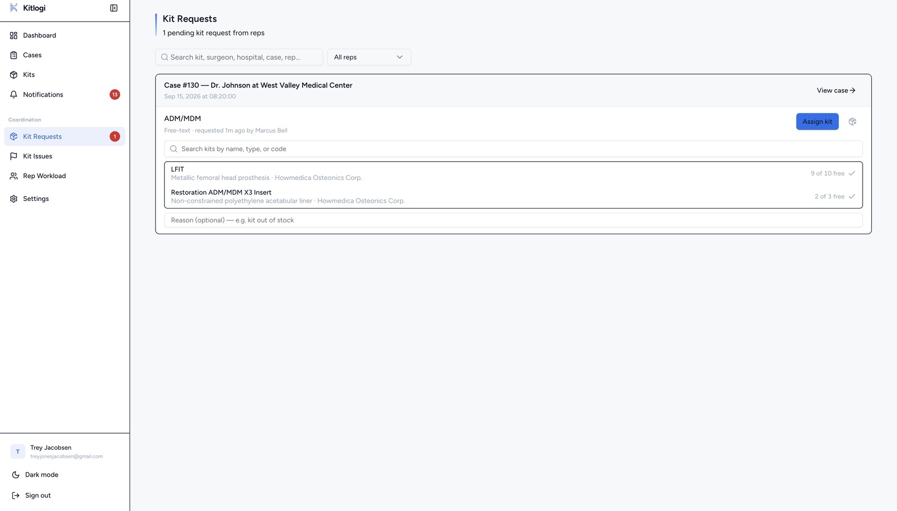
Task: Select the LFIT kit option
Action: click(x=513, y=174)
